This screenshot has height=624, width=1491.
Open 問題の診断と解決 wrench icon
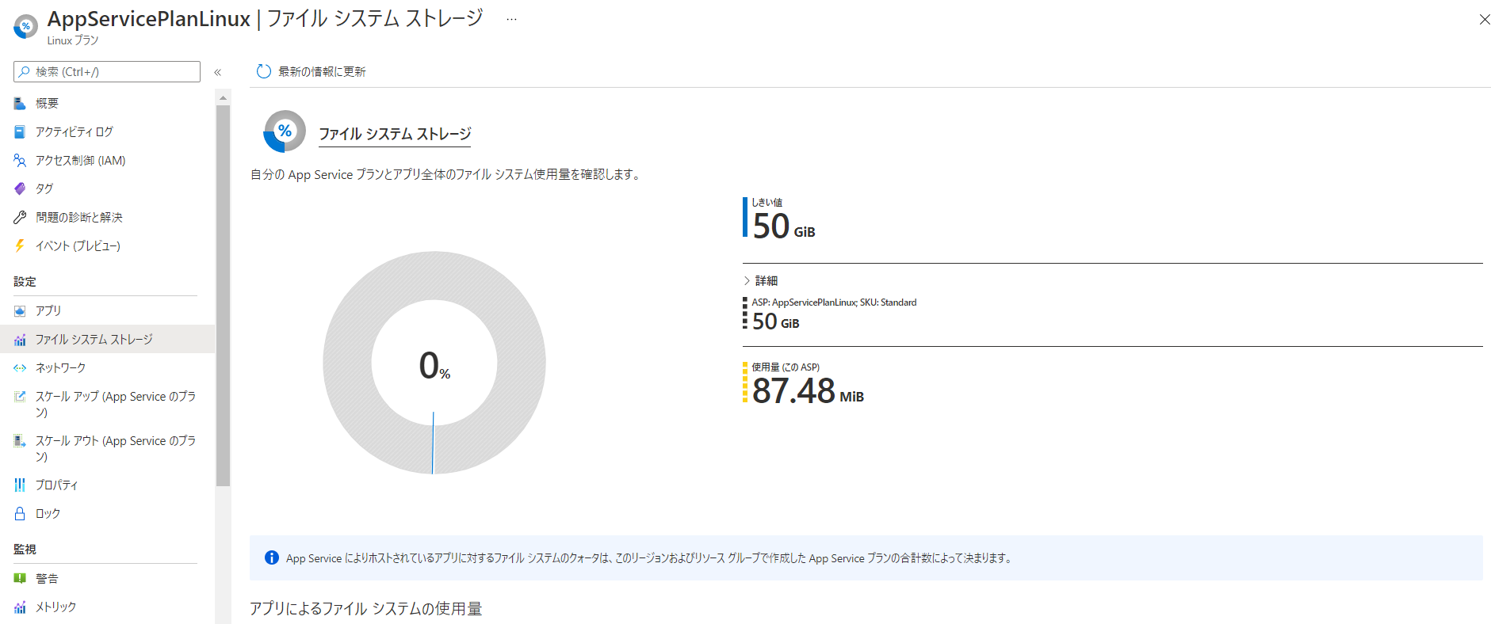20,217
